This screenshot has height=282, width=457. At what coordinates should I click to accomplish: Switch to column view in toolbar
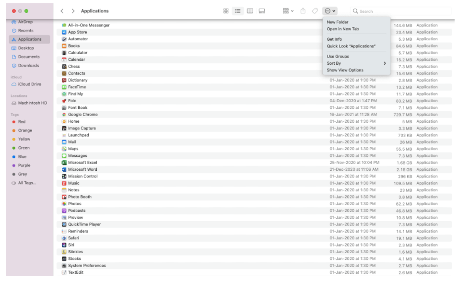pos(250,11)
